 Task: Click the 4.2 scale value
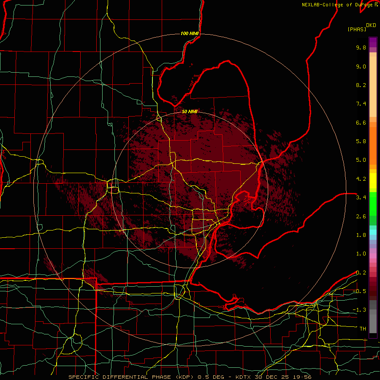coord(361,179)
